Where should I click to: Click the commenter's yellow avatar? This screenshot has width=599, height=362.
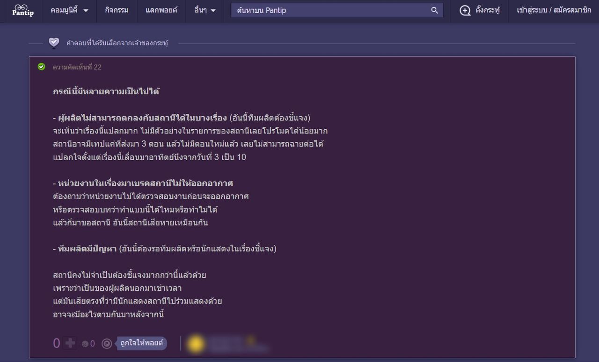(x=196, y=344)
